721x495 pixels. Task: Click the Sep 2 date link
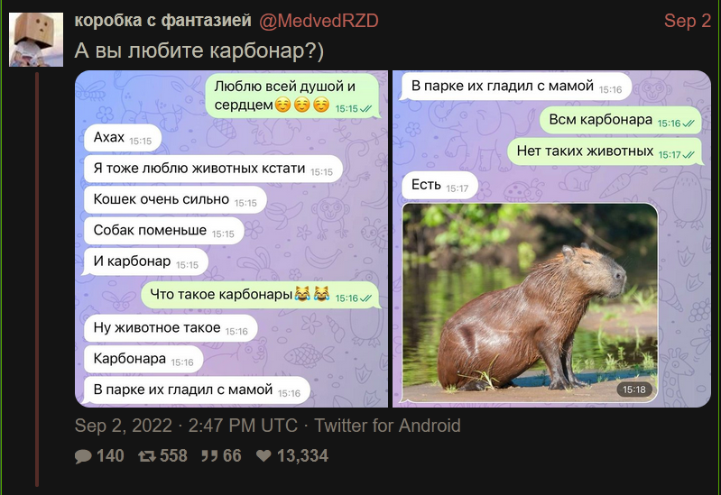click(x=688, y=21)
